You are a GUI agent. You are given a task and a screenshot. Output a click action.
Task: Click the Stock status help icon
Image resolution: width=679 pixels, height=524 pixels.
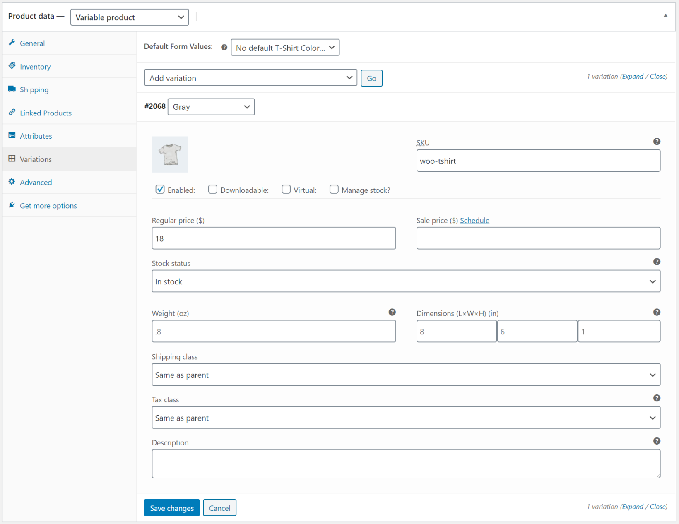tap(656, 262)
